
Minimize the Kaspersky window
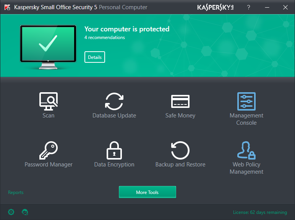point(267,7)
